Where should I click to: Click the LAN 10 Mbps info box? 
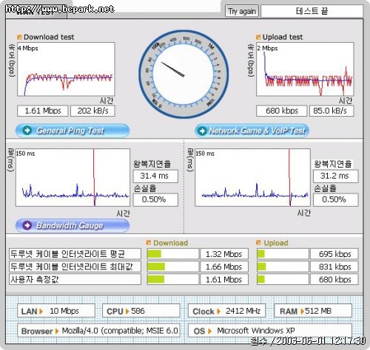point(56,311)
